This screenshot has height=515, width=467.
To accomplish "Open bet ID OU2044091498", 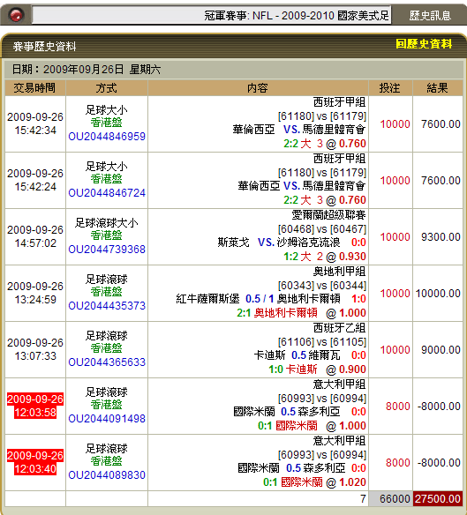I will coord(107,419).
